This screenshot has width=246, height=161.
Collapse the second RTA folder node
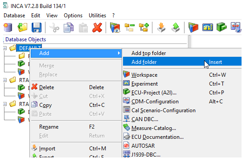(5, 104)
